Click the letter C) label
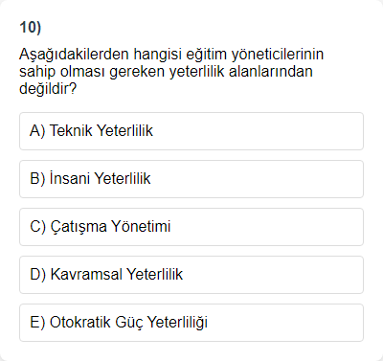The height and width of the screenshot is (361, 383). 37,226
